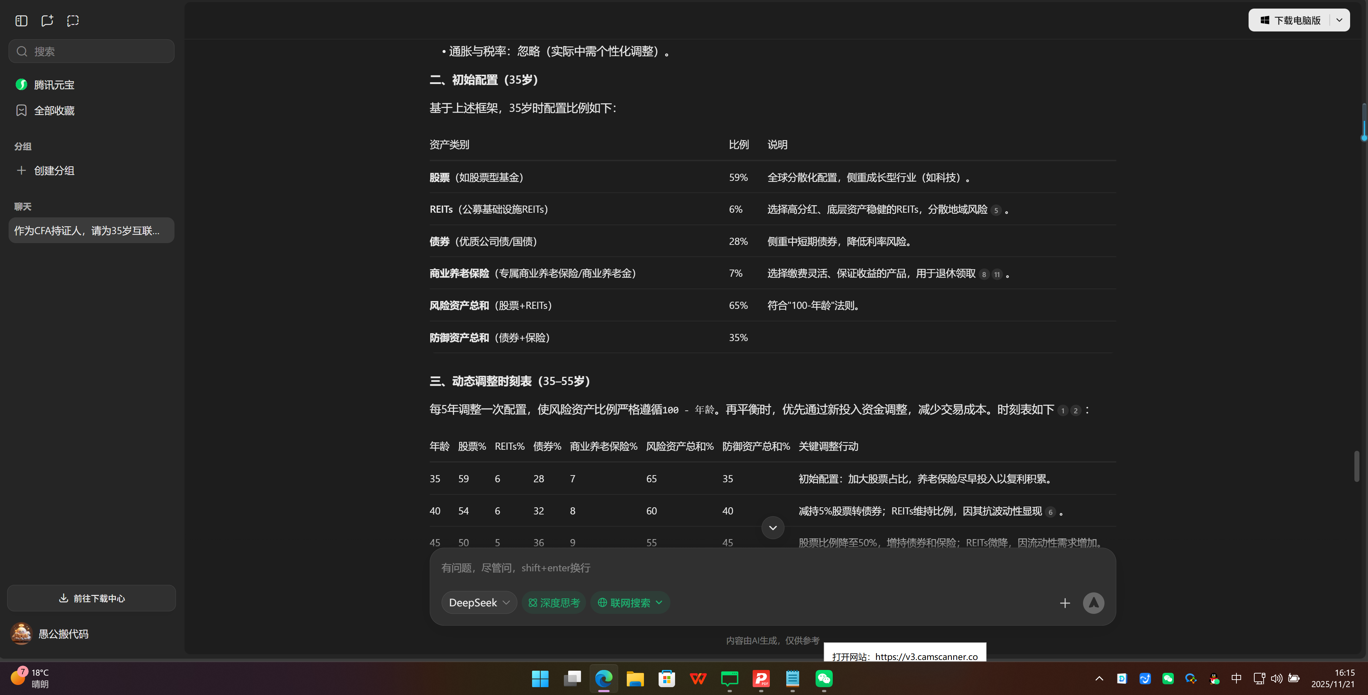This screenshot has width=1368, height=695.
Task: Launch Microsoft Edge from the taskbar
Action: click(x=603, y=678)
